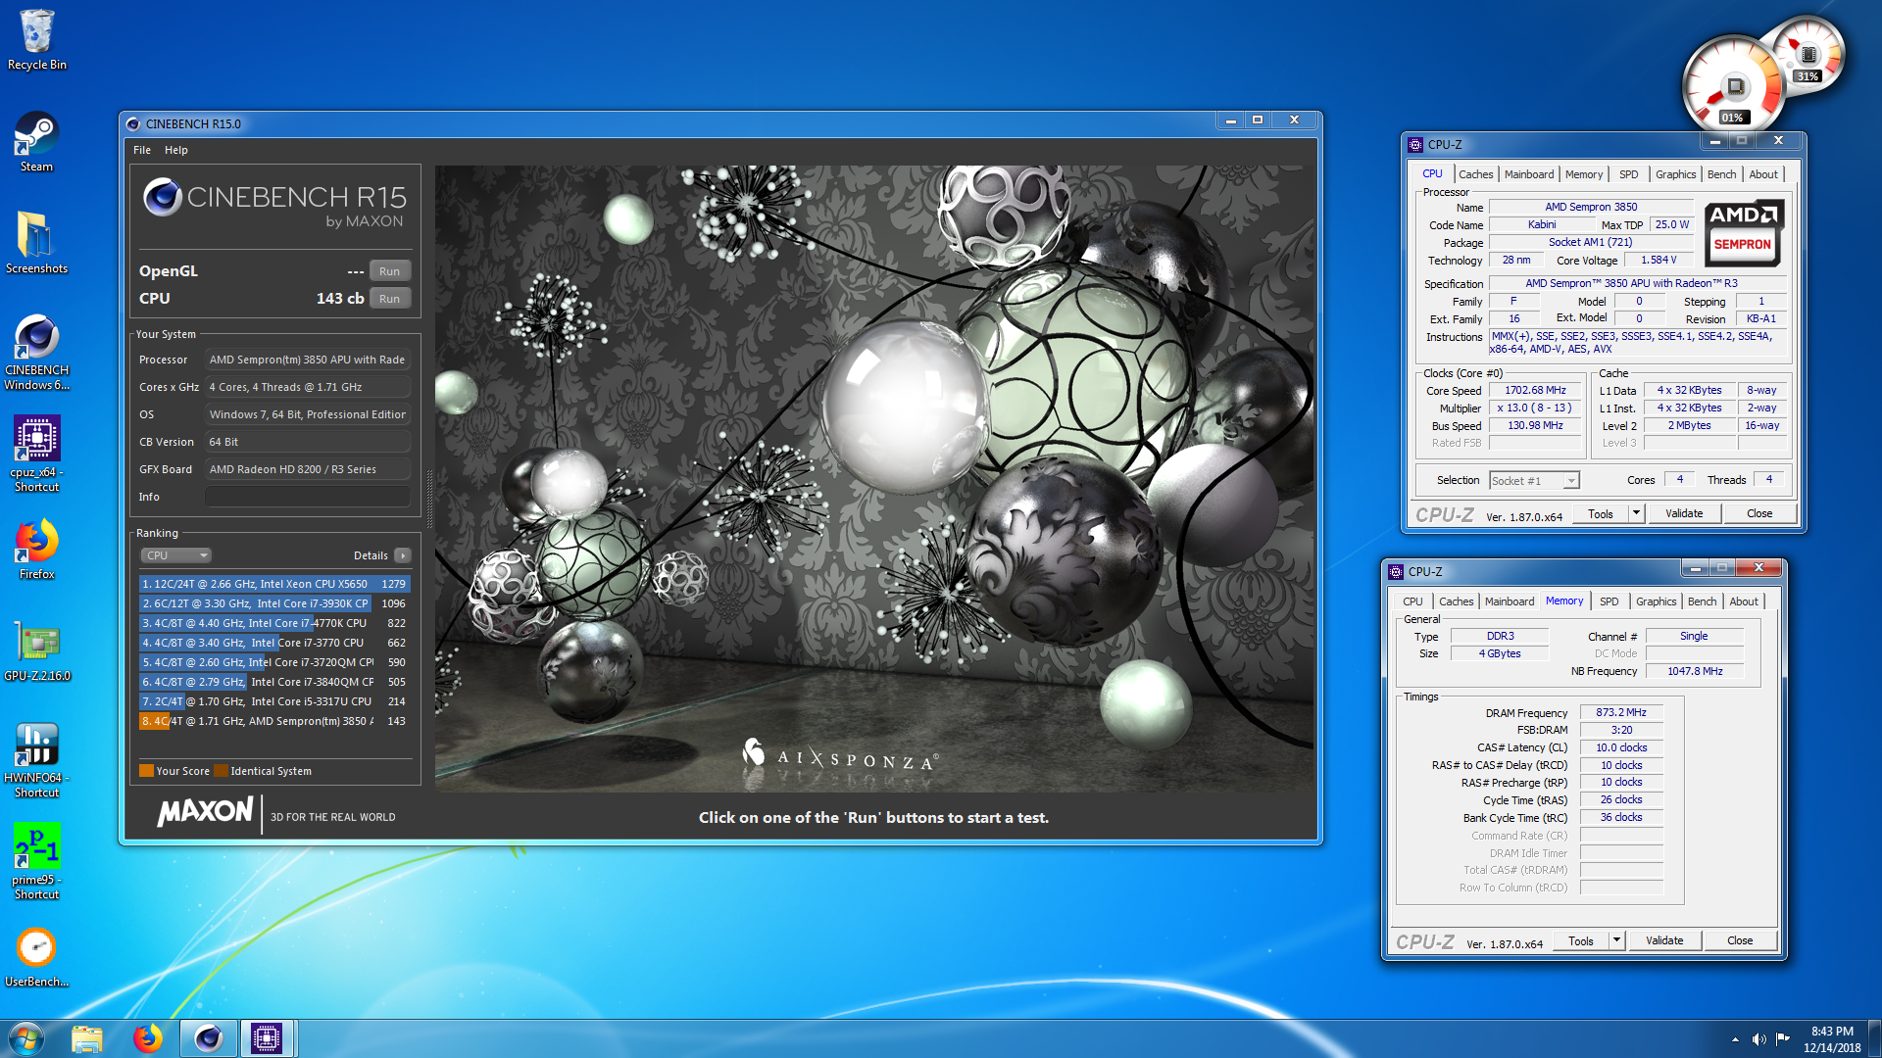Switch to CPU-Z via taskbar icon
Screen dimensions: 1882x1058
pos(267,1038)
